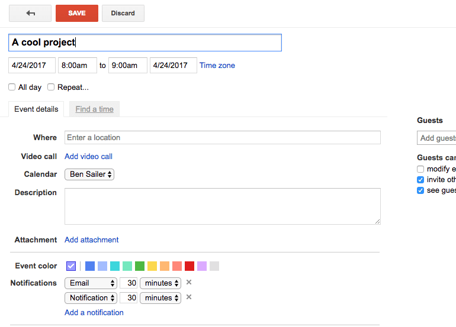The width and height of the screenshot is (456, 327).
Task: Switch to the Find a time tab
Action: click(94, 109)
